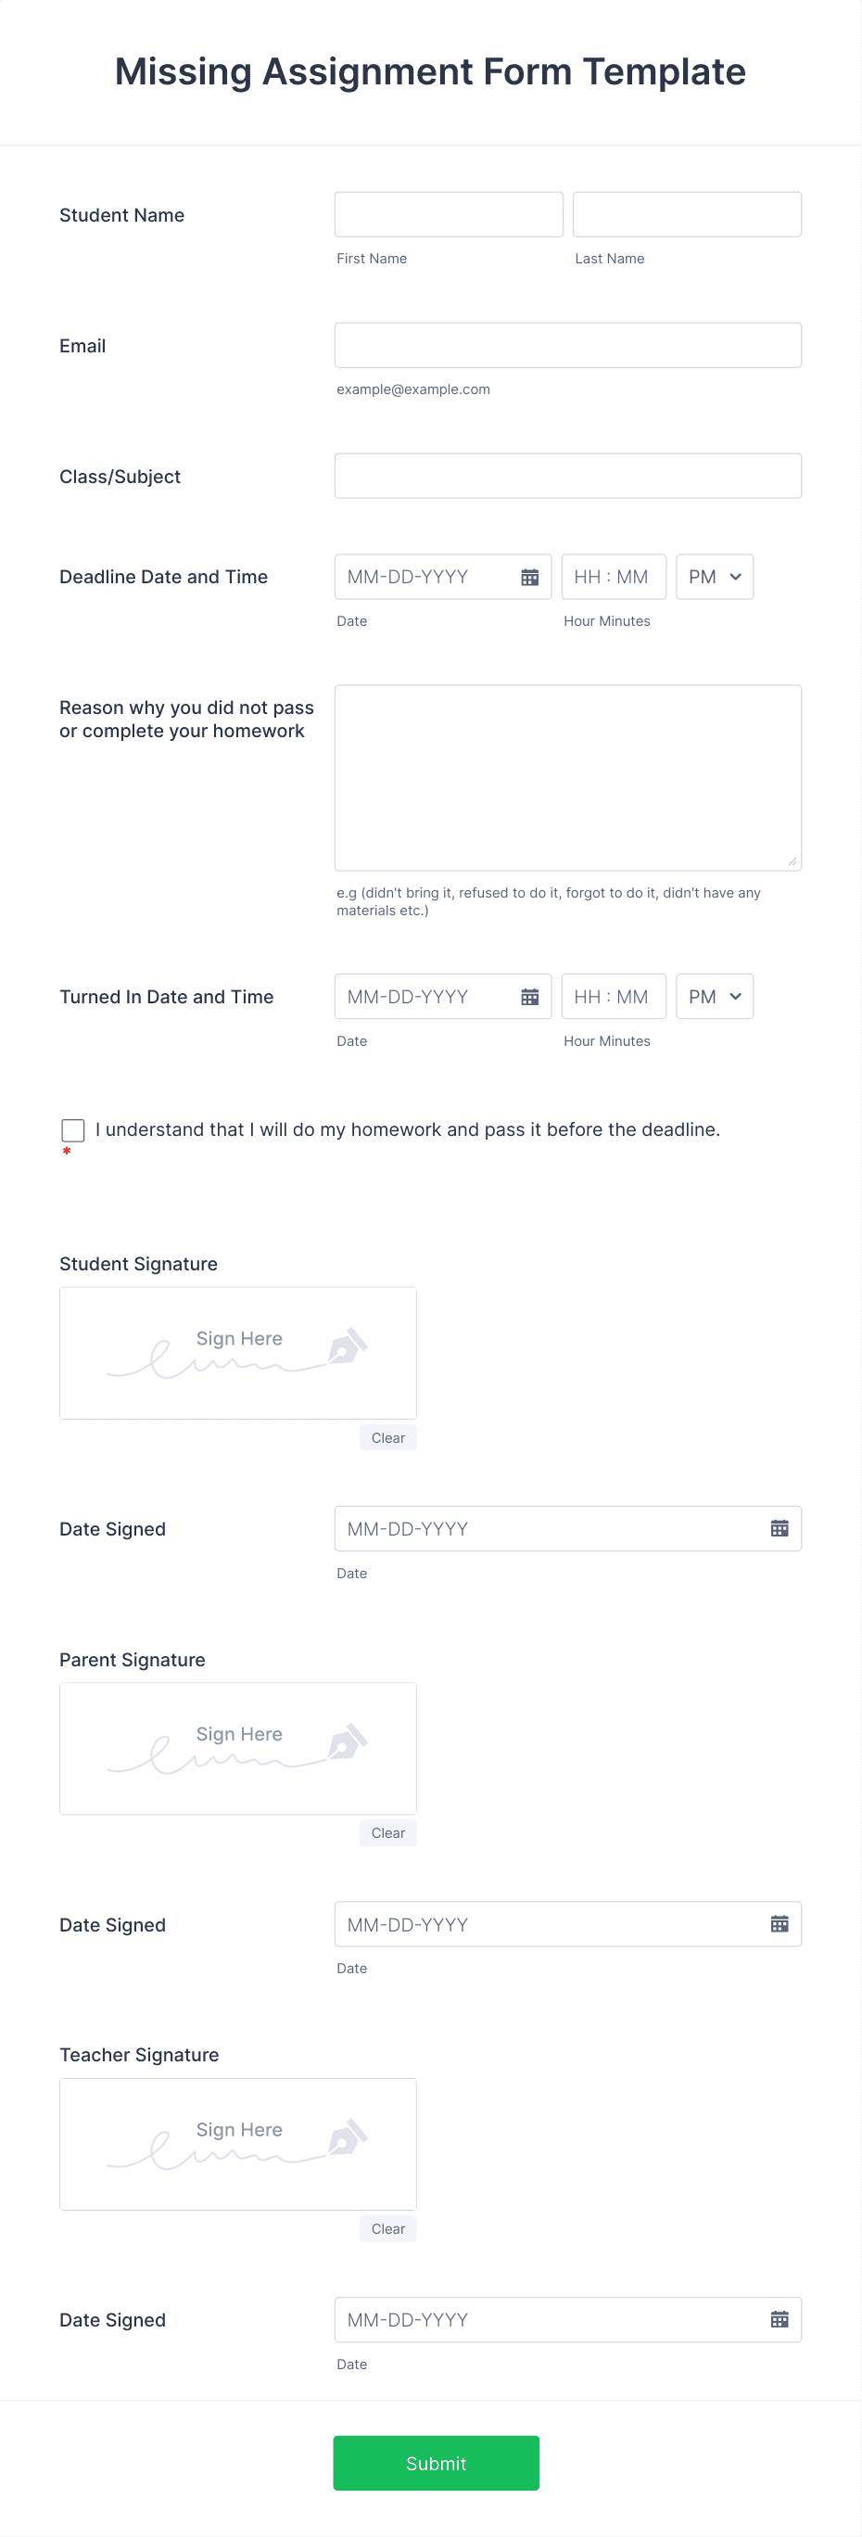Open calendar for Date Signed under Student Signature
Viewport: 862px width, 2537px height.
point(780,1527)
